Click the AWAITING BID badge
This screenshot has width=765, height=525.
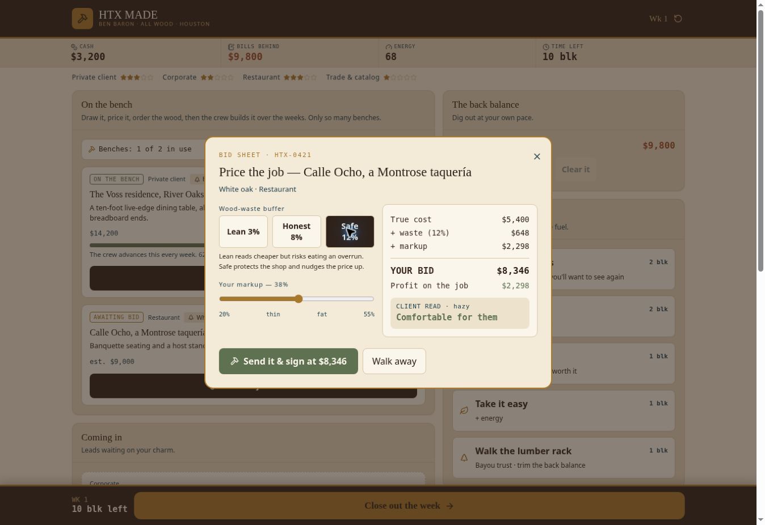(116, 317)
